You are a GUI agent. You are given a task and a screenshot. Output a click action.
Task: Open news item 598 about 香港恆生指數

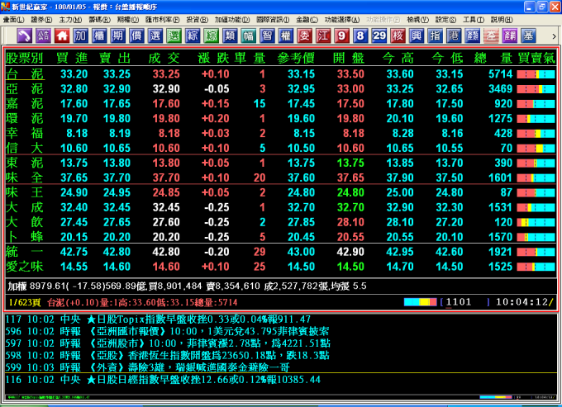168,356
